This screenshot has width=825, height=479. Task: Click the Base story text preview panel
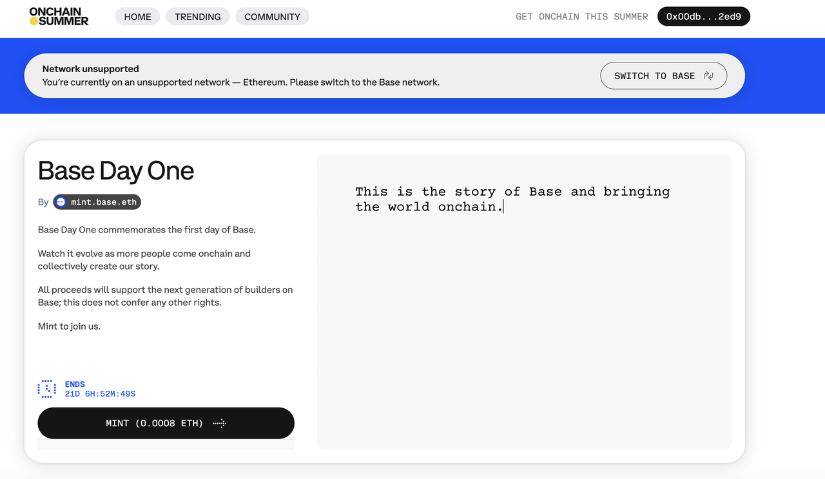(523, 300)
